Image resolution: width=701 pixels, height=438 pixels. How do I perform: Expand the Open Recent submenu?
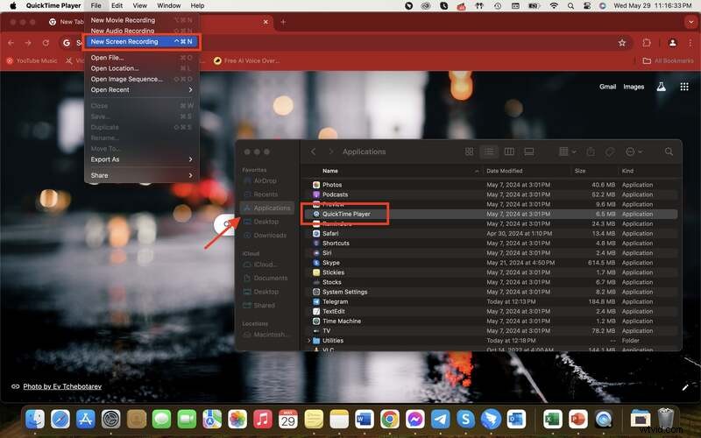142,90
